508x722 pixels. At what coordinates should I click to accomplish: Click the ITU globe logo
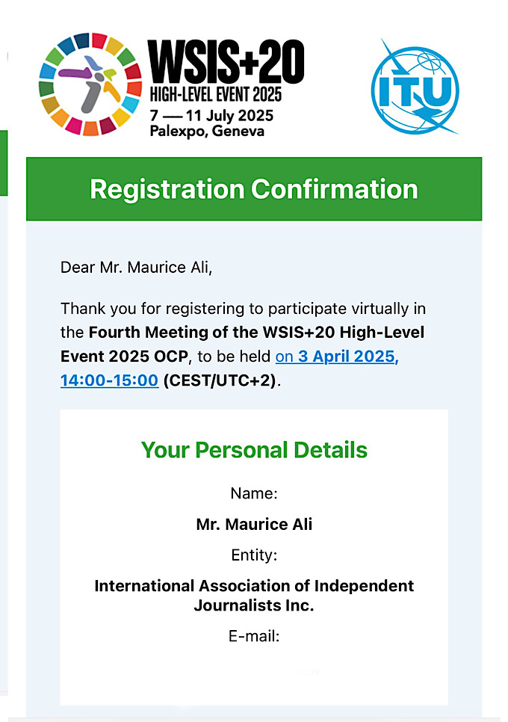(415, 87)
